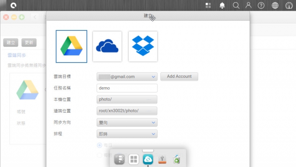Choose local location photo/ path
This screenshot has height=167, width=296.
[x=127, y=100]
